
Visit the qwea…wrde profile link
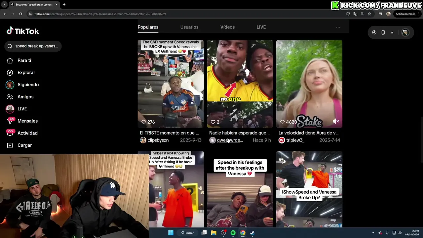click(230, 140)
